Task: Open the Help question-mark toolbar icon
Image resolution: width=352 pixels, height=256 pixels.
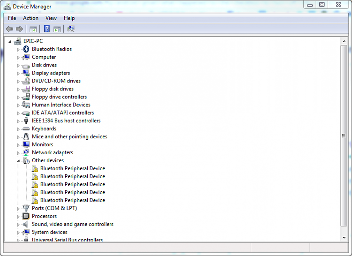Action: (46, 29)
